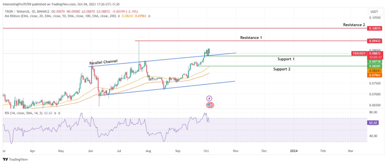Image resolution: width=387 pixels, height=164 pixels.
Task: Select the Support 2 text label
Action: (x=282, y=69)
